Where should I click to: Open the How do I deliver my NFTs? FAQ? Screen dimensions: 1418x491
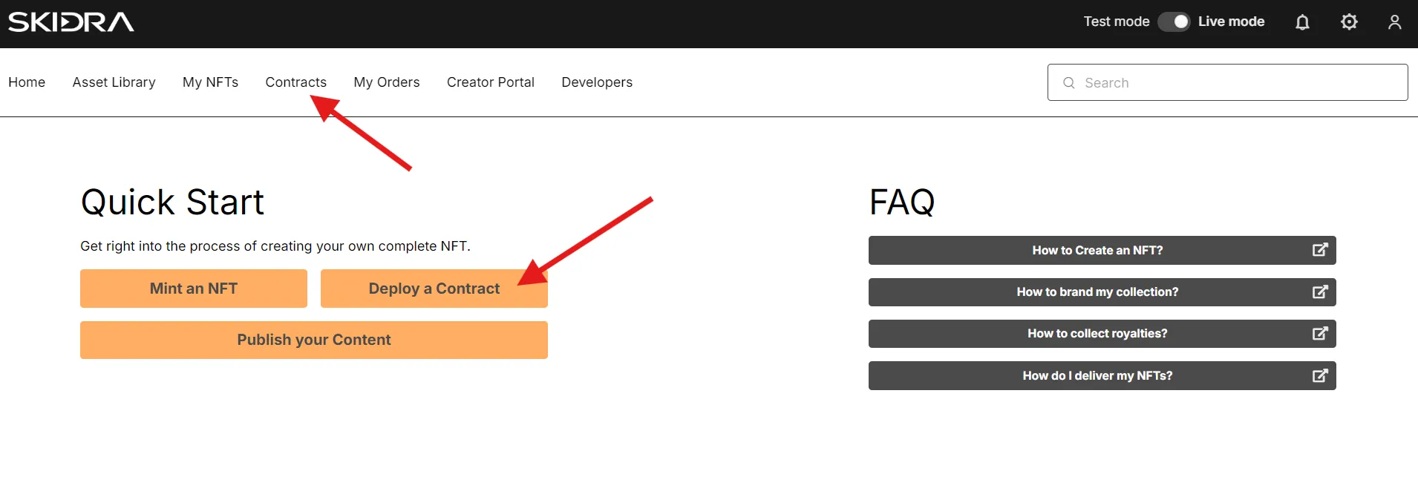[x=1102, y=375]
